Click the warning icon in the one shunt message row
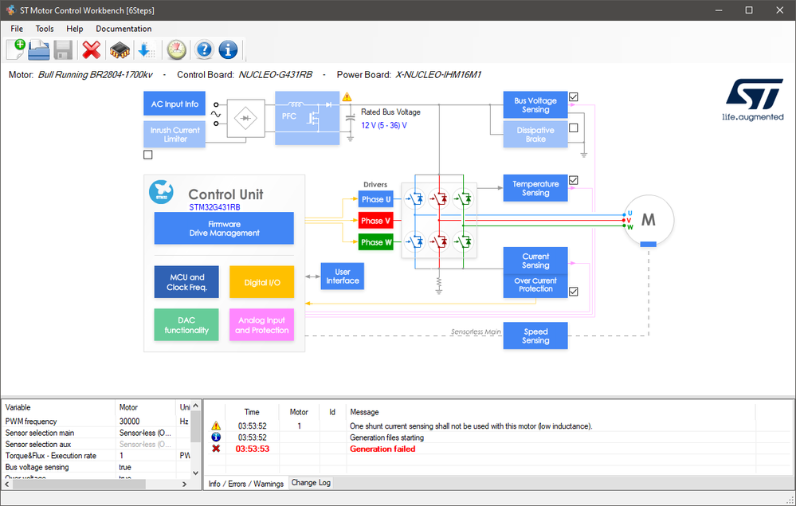796x506 pixels. coord(216,426)
